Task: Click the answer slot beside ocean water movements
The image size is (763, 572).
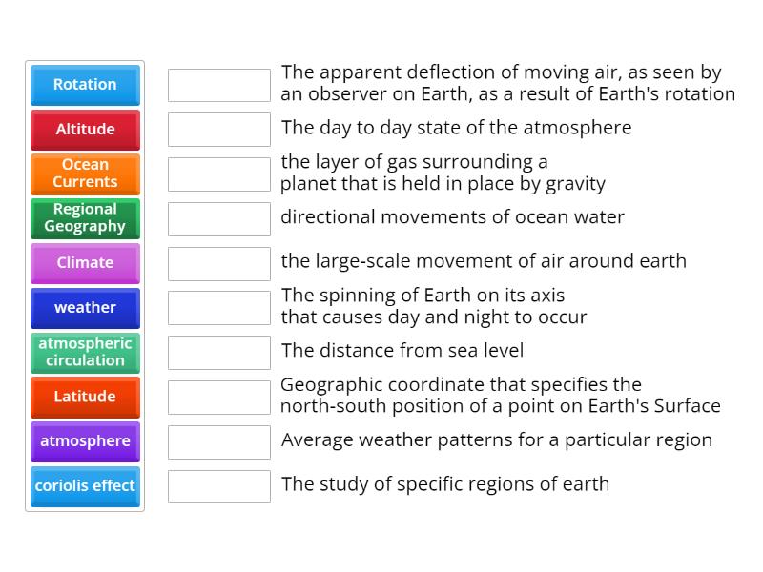Action: pos(218,218)
